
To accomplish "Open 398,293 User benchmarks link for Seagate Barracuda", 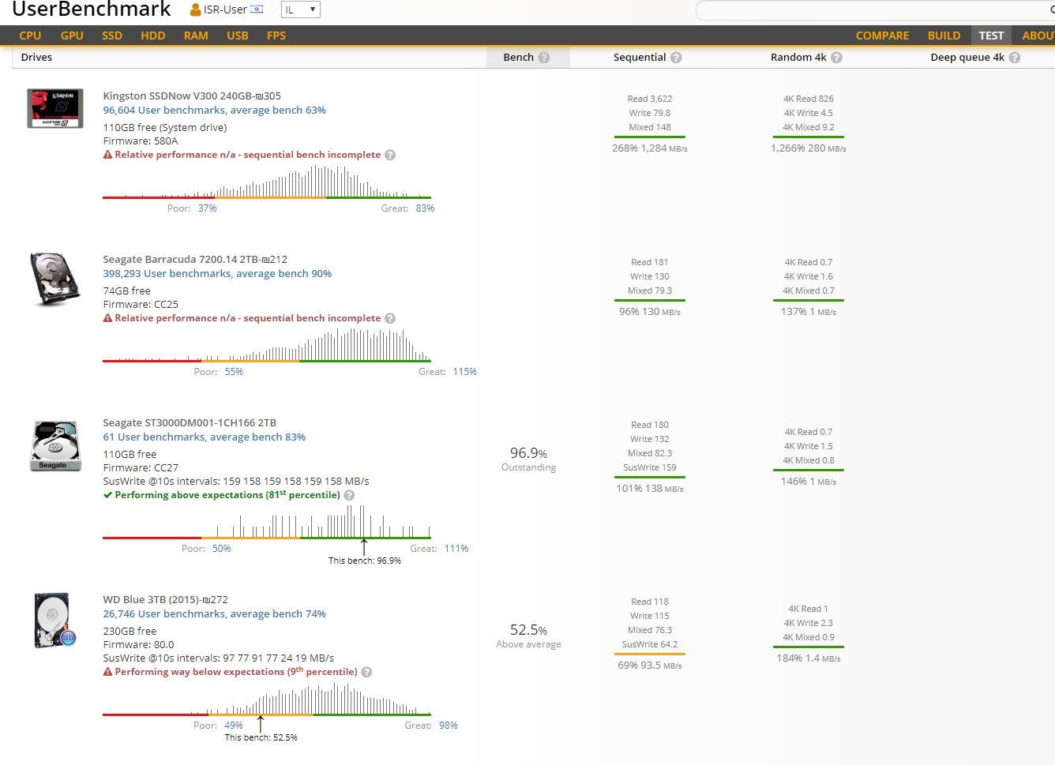I will tap(217, 273).
